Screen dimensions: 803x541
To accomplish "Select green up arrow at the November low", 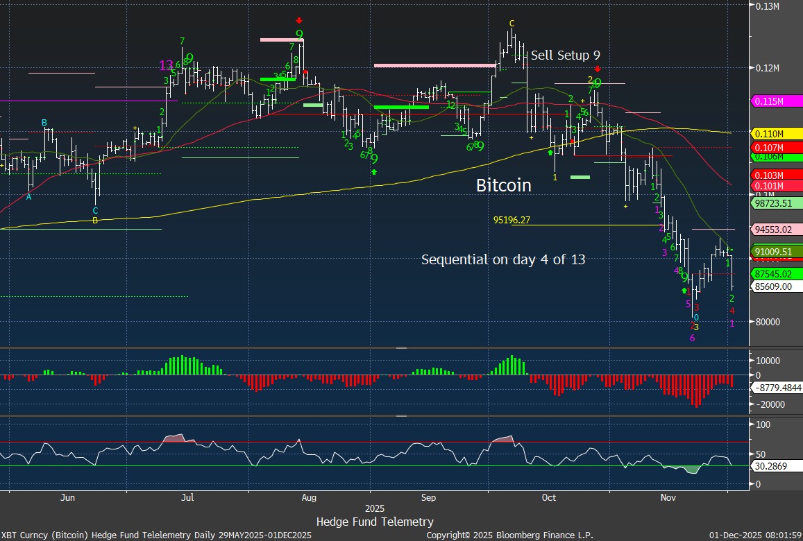I will pyautogui.click(x=684, y=290).
